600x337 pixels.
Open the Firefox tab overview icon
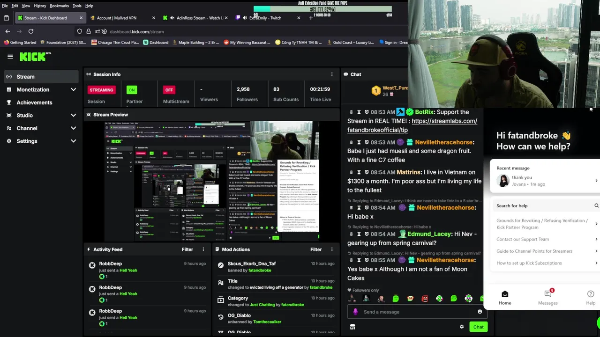pyautogui.click(x=6, y=18)
